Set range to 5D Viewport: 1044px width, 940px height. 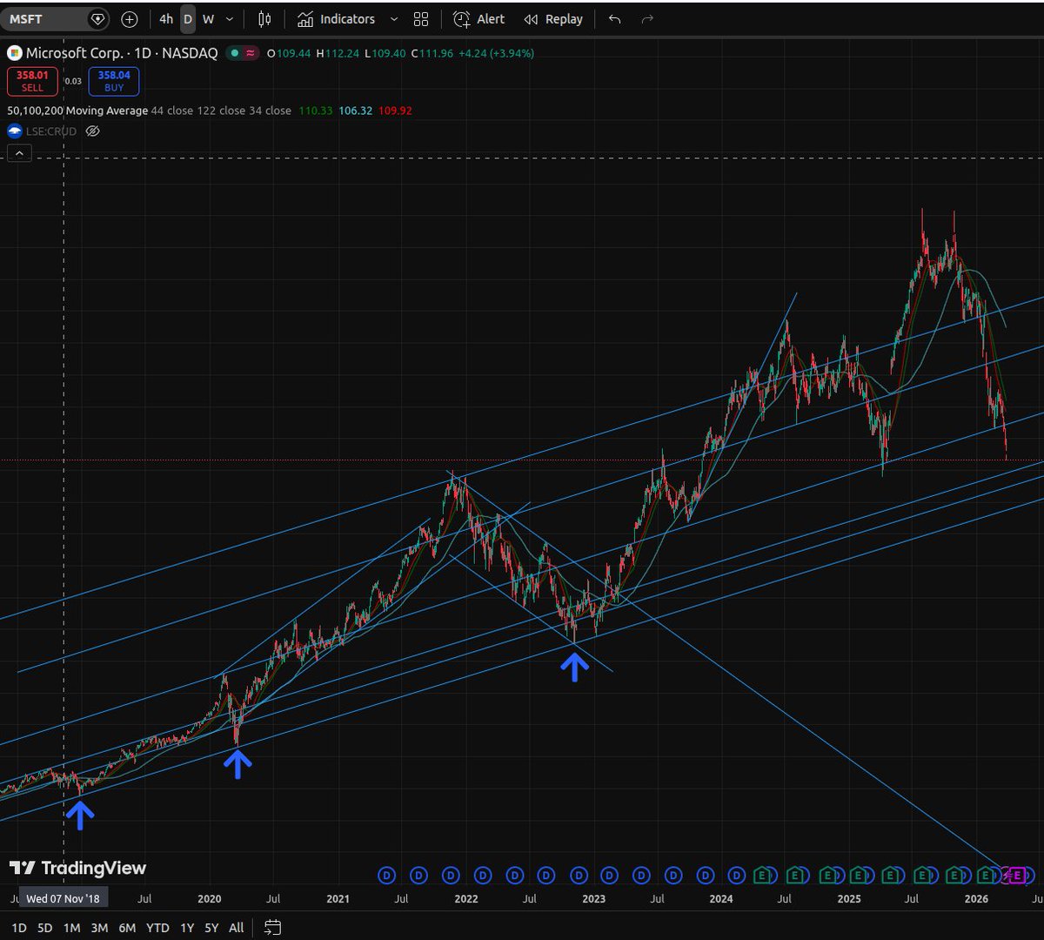click(45, 928)
